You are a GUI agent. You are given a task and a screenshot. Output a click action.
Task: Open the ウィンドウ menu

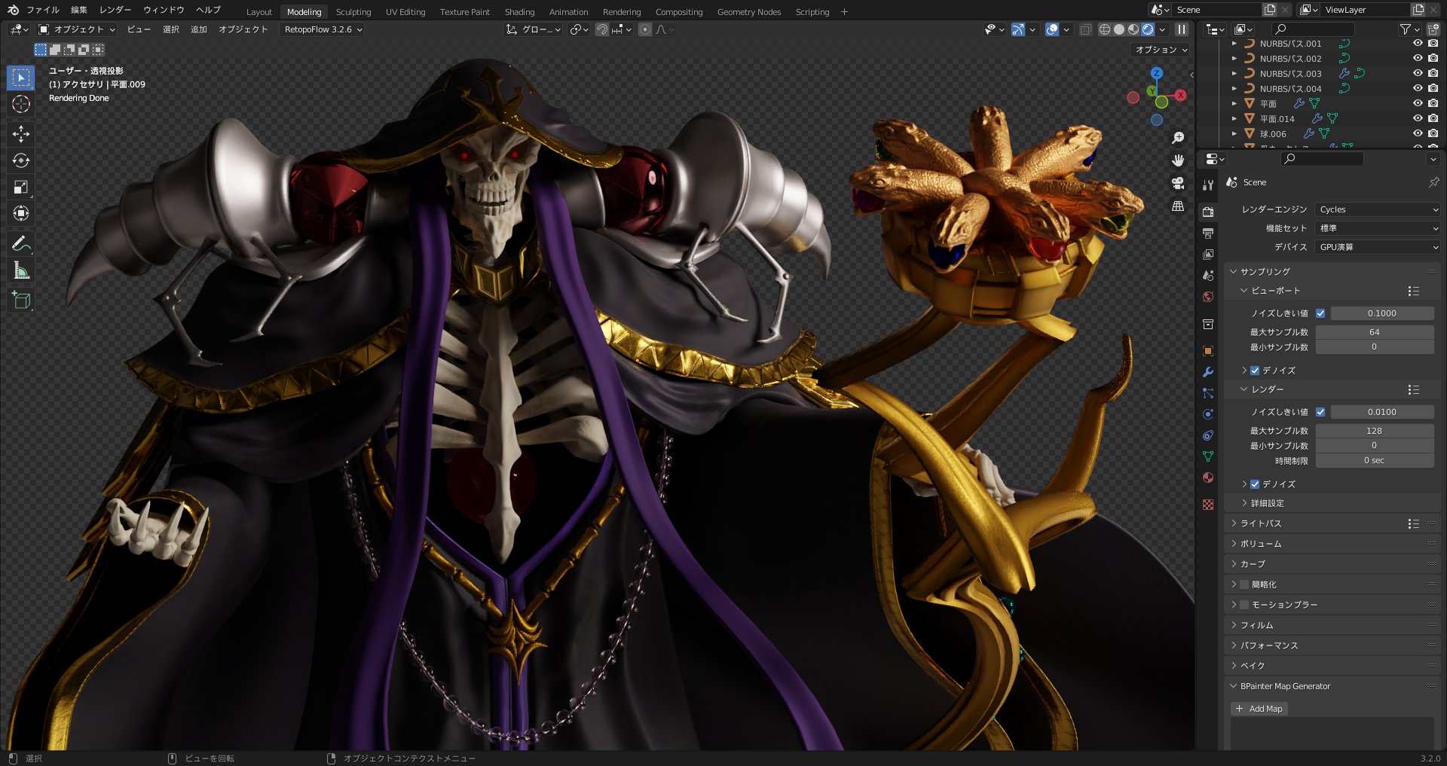point(164,10)
